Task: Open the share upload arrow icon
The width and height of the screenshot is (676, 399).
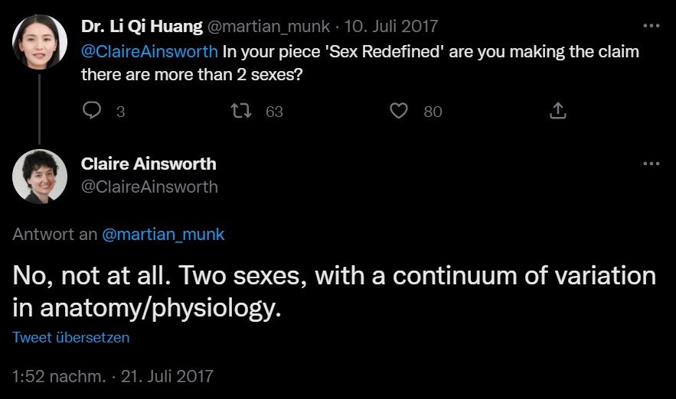Action: [558, 111]
